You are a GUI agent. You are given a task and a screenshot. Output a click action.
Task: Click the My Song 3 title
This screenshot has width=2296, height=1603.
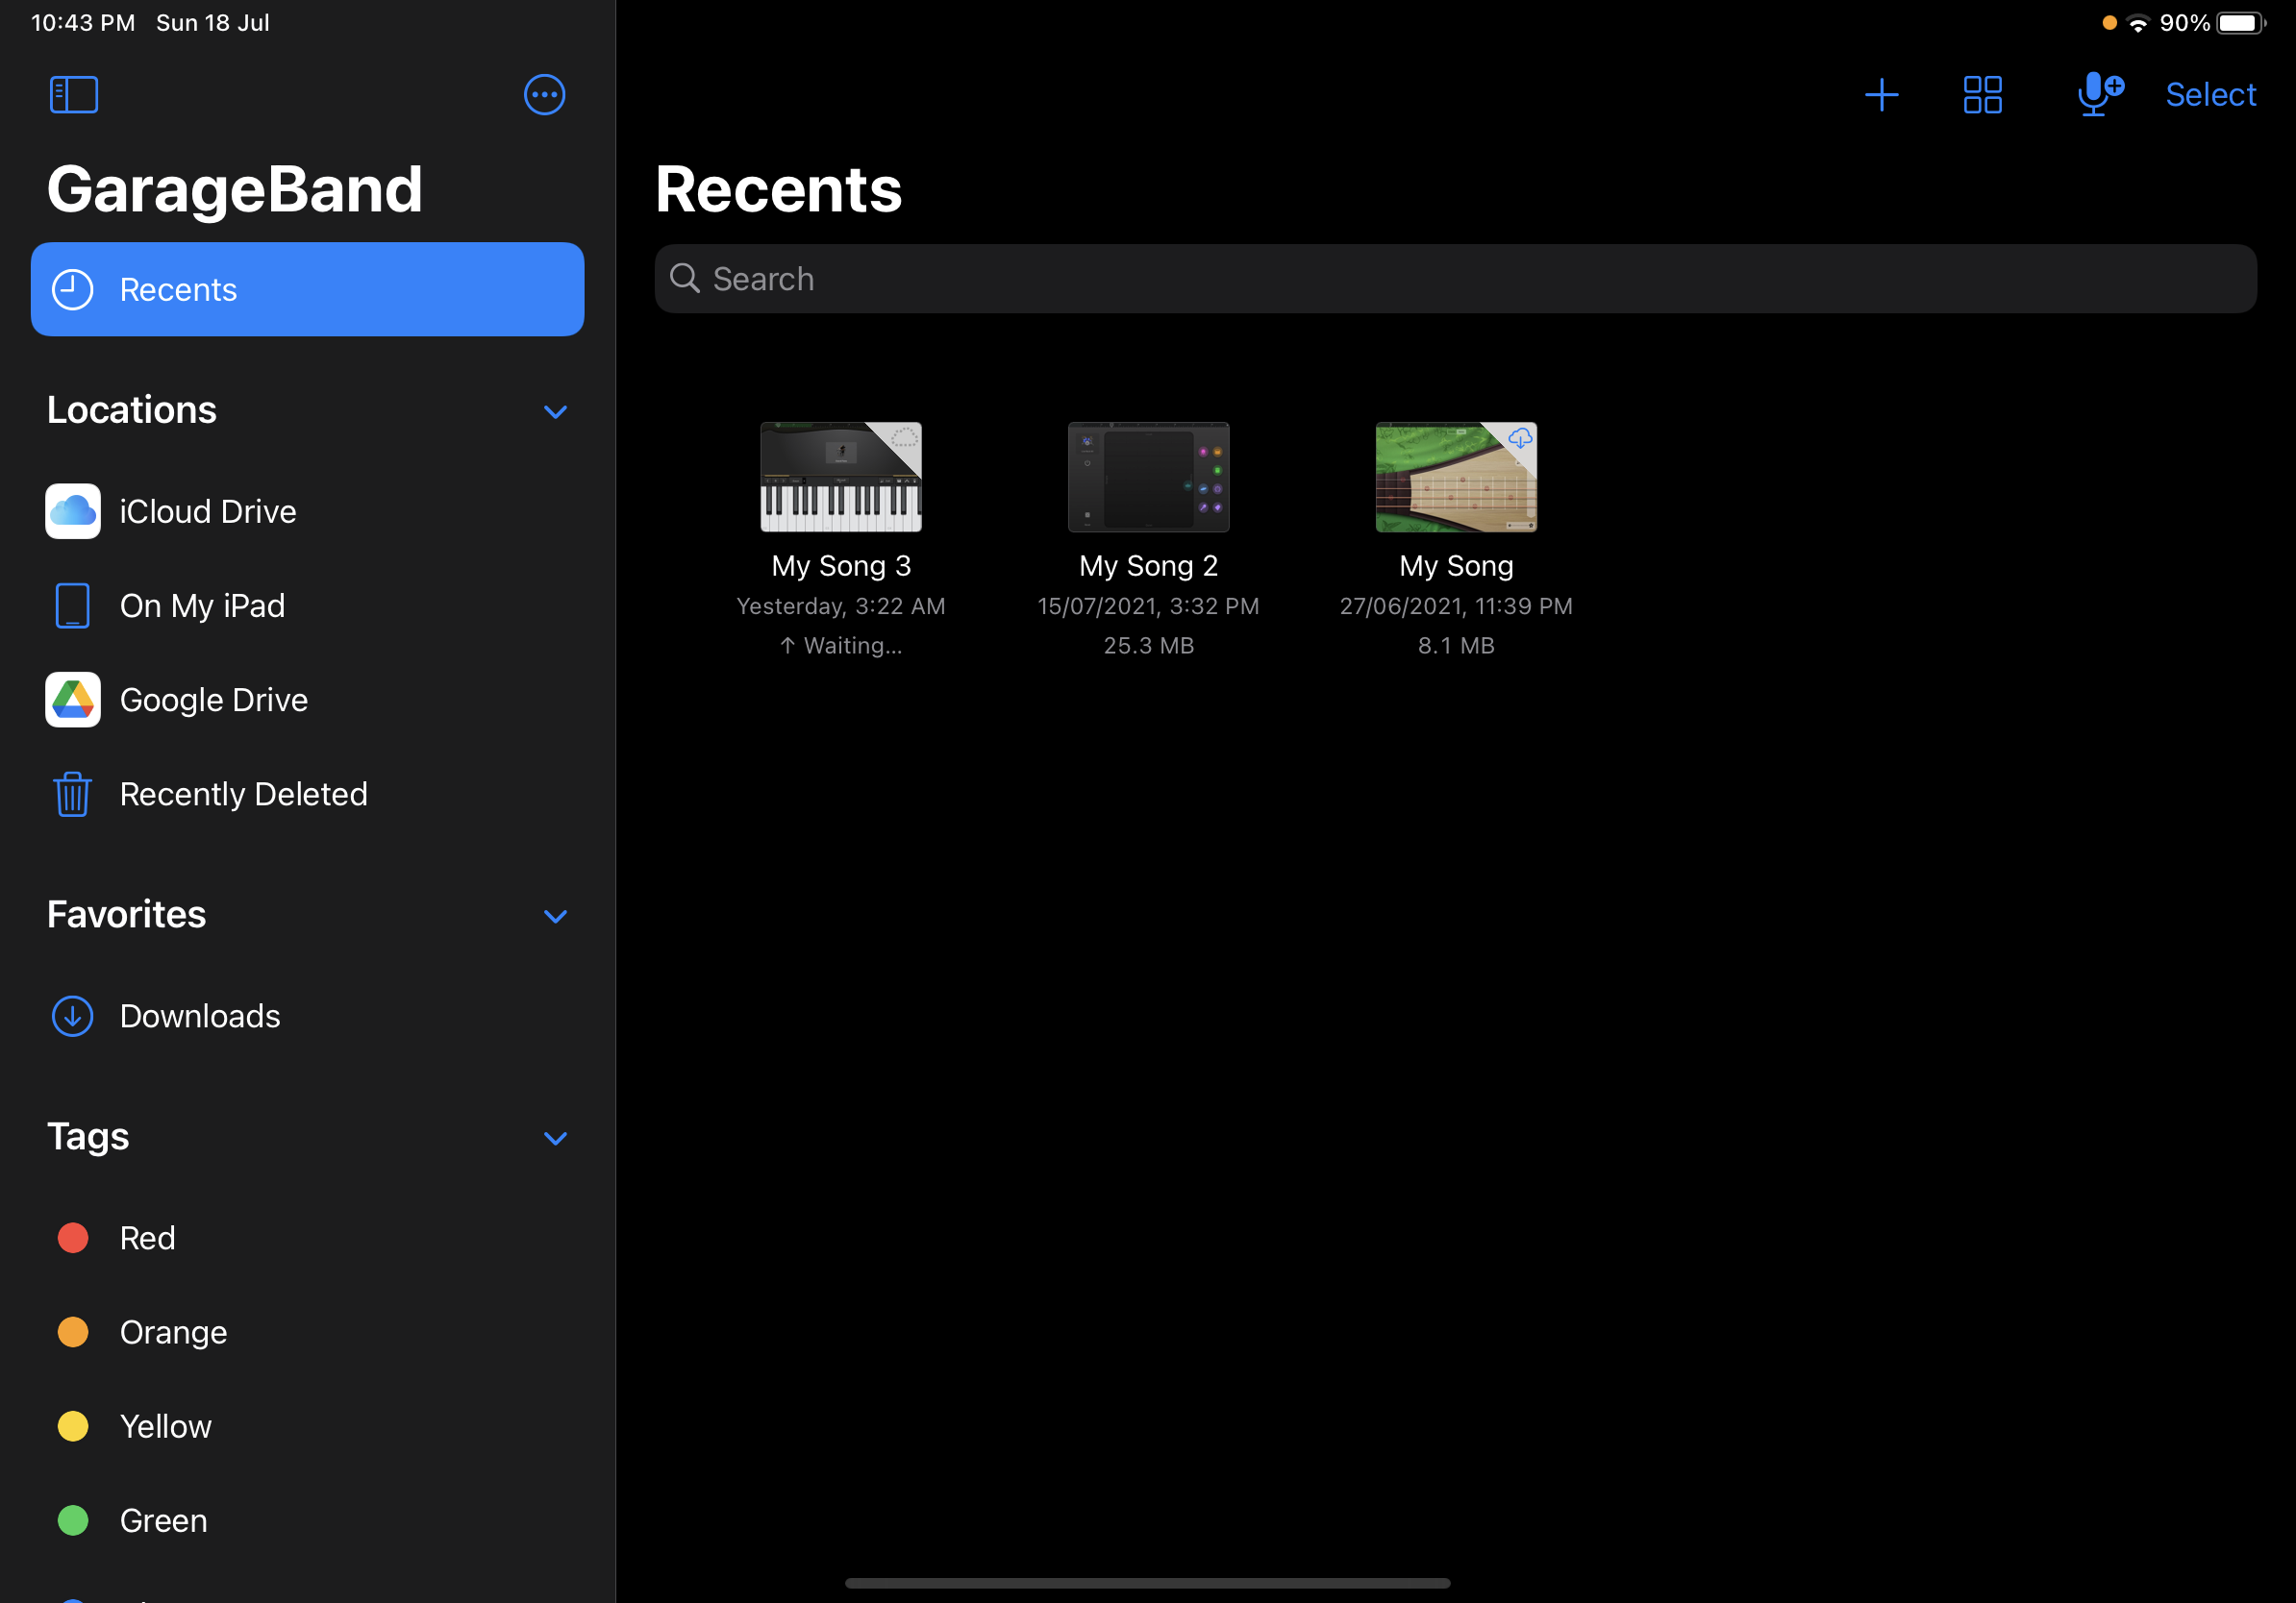[841, 566]
